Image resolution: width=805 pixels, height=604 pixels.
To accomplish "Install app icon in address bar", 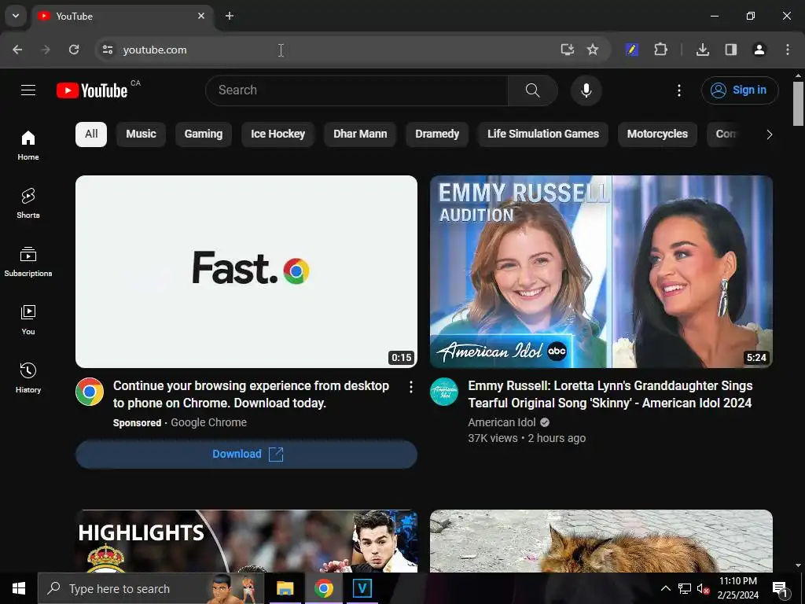I will tap(567, 50).
